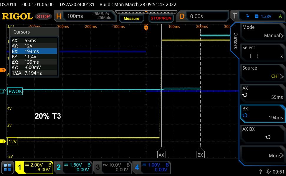Click the RIGOL logo

17,17
